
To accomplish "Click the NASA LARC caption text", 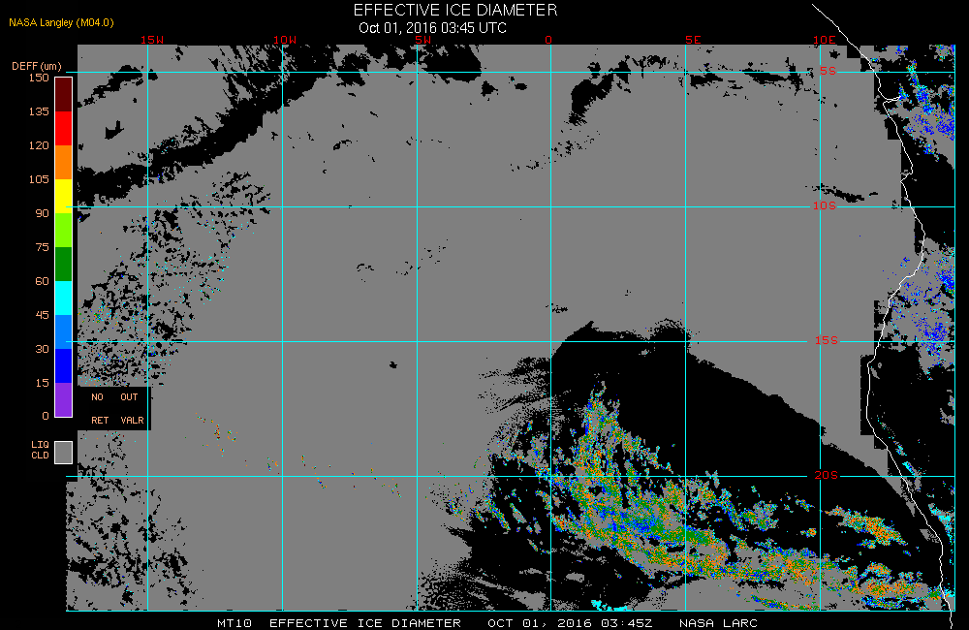I will pos(718,622).
